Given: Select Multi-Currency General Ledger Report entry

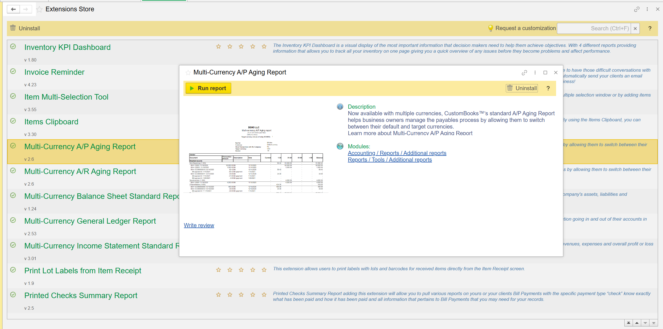Looking at the screenshot, I should [x=90, y=221].
